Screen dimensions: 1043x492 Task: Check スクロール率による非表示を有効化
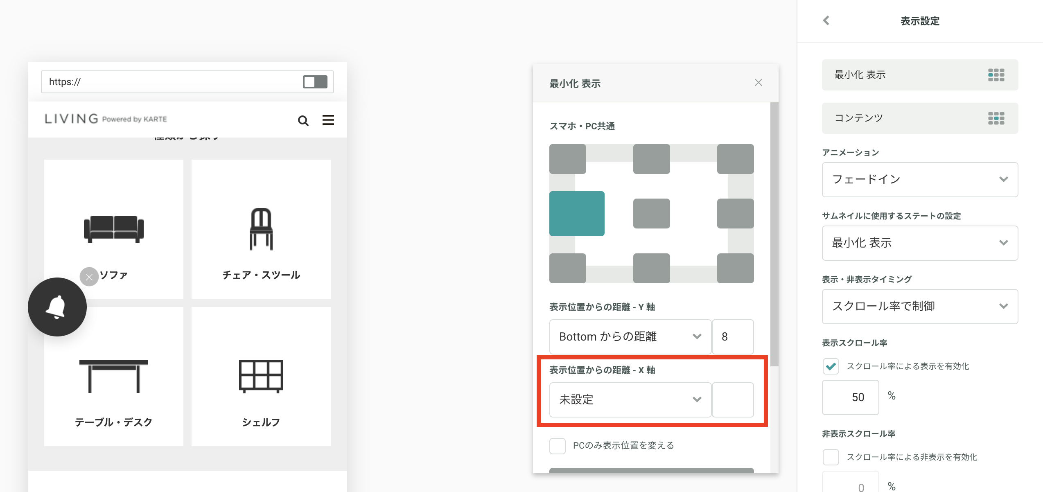click(831, 457)
